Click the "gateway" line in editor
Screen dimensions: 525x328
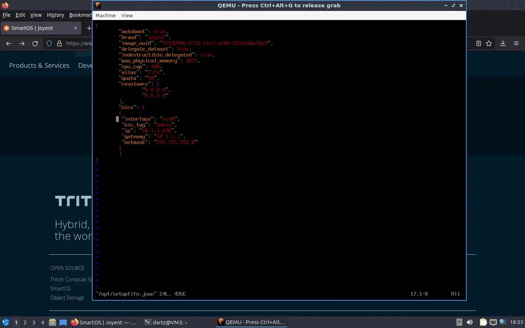point(153,136)
